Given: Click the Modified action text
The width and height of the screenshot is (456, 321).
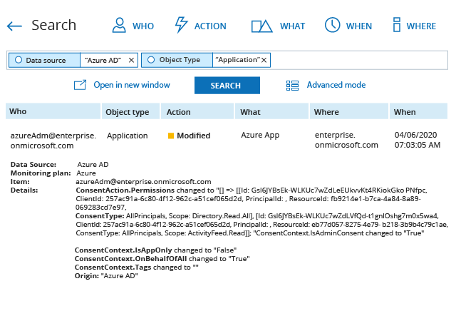Looking at the screenshot, I should click(193, 136).
